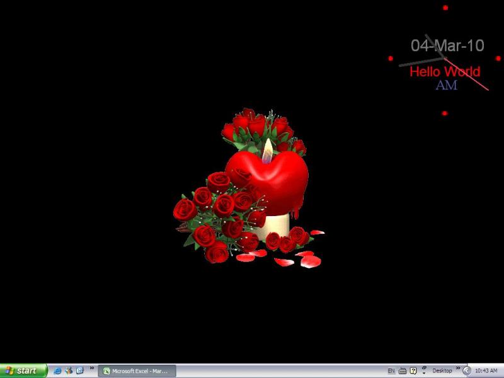This screenshot has width=504, height=378.
Task: Launch Internet Explorer from Quick Launch
Action: (x=58, y=371)
